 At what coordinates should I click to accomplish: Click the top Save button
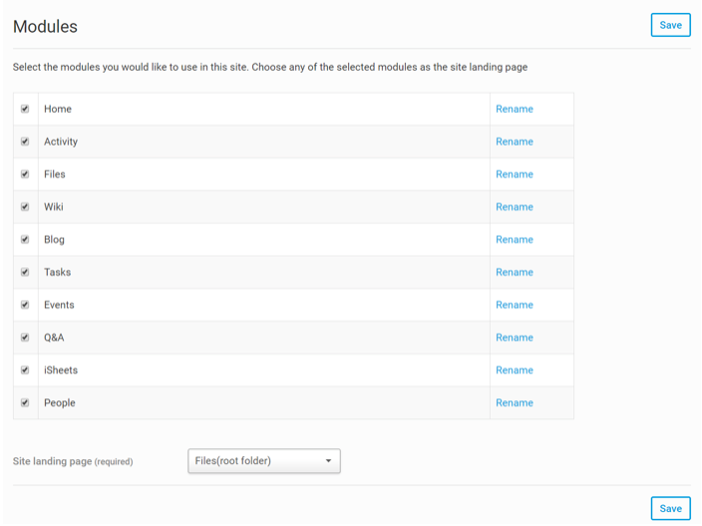(670, 25)
